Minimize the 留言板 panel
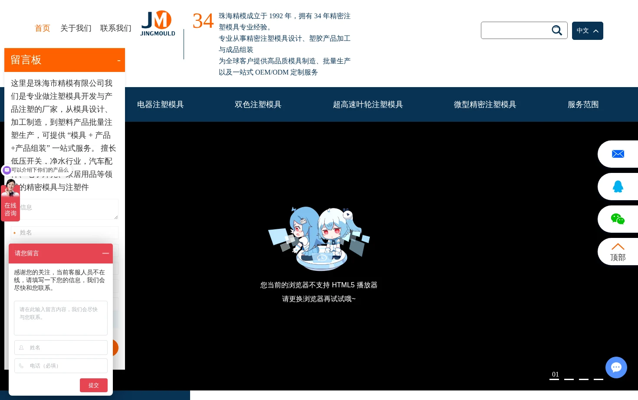638x400 pixels. coord(119,60)
